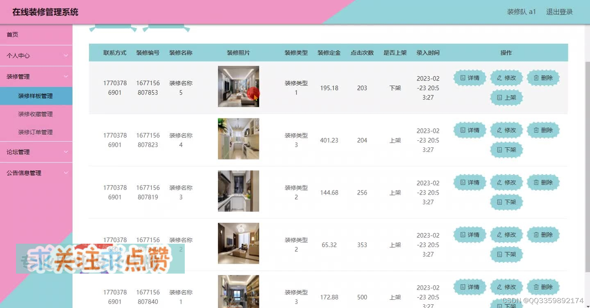Click click count 500

click(x=362, y=297)
